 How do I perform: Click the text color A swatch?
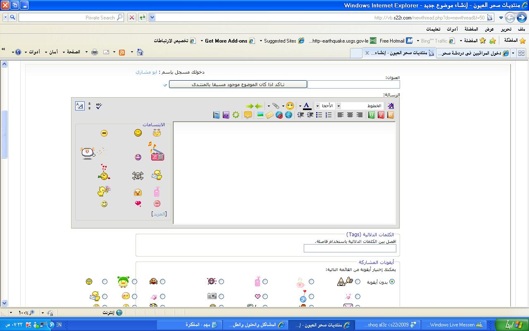coord(307,106)
